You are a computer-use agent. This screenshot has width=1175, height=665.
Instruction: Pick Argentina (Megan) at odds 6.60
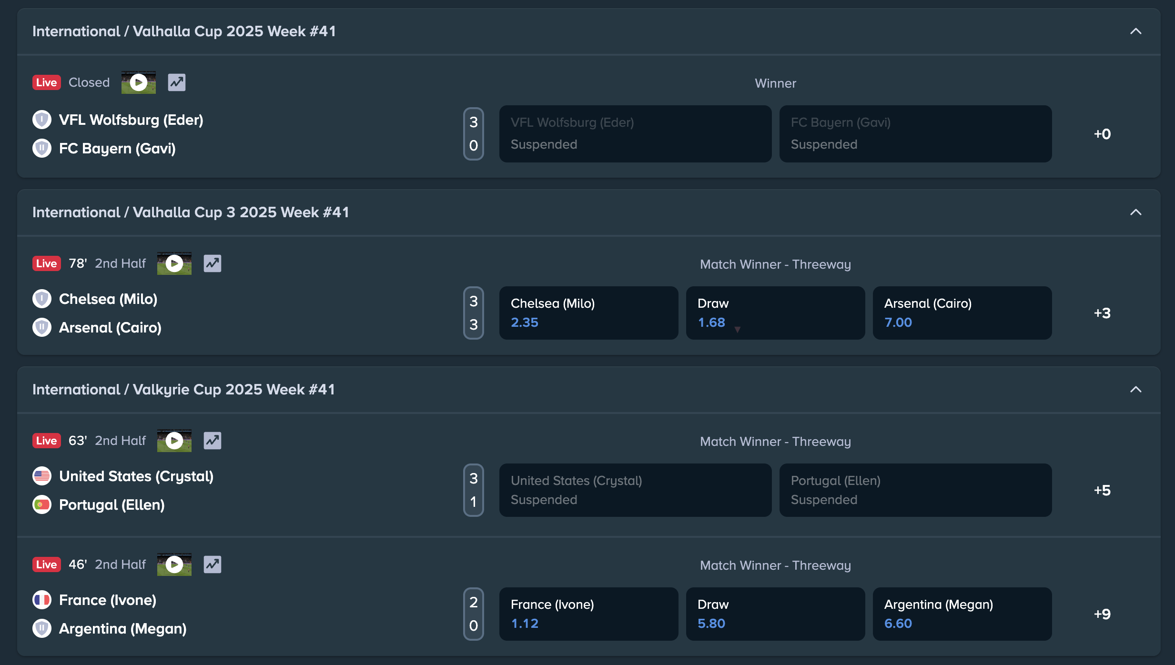[x=962, y=614]
